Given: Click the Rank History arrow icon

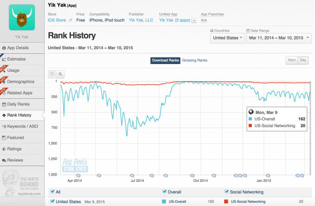Looking at the screenshot, I should coord(4,115).
